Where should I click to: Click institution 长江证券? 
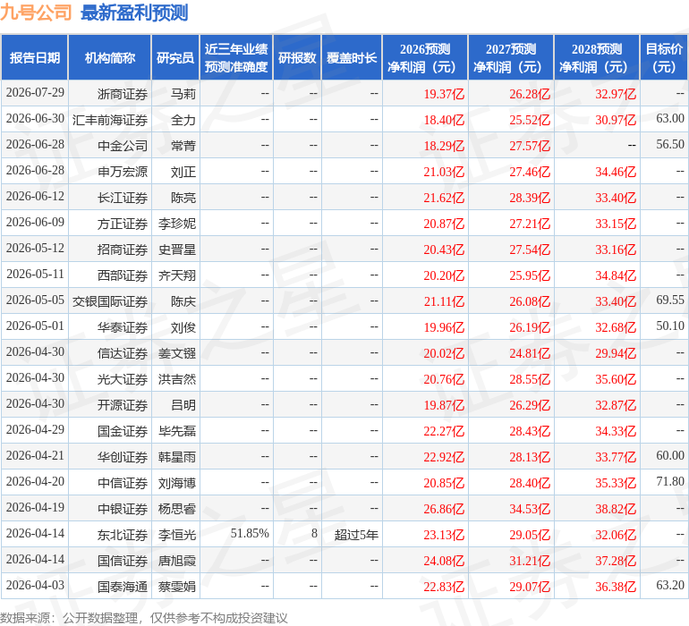tap(123, 198)
